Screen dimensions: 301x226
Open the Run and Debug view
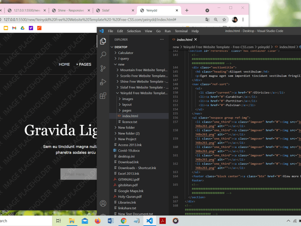point(103,82)
